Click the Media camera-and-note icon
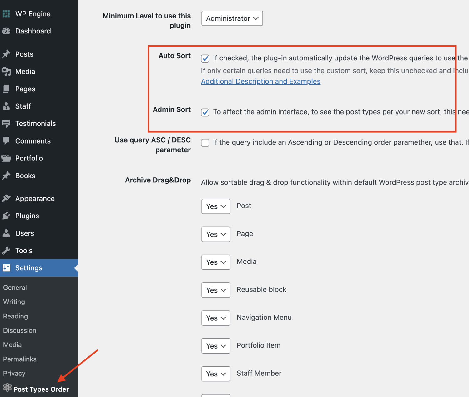This screenshot has width=469, height=397. point(6,71)
